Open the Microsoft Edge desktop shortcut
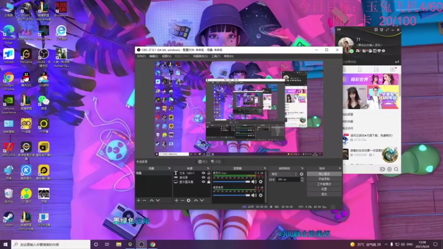 (9, 34)
